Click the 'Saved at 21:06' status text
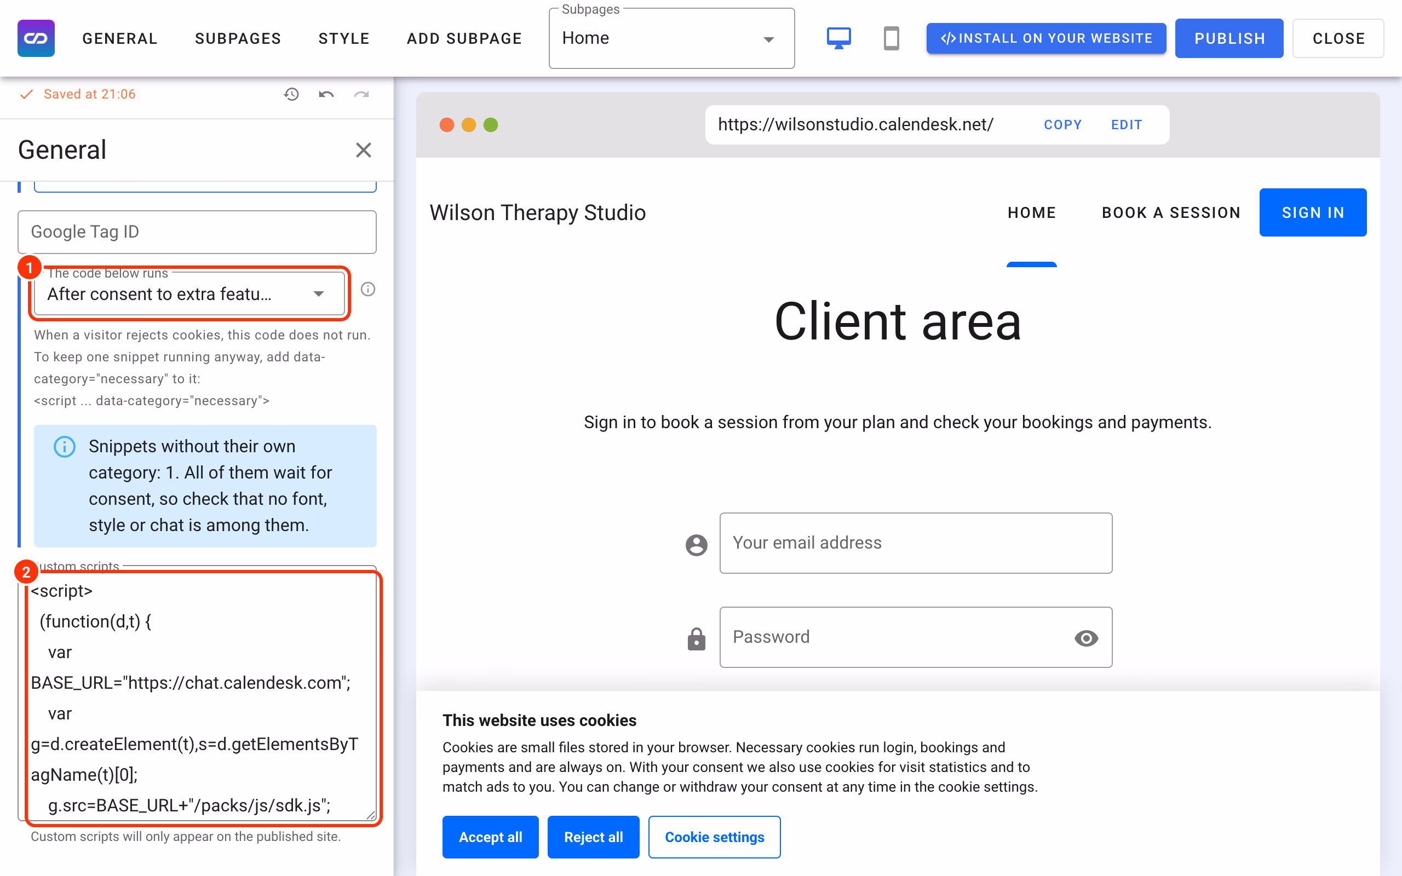Screen dimensions: 1402x876 (x=89, y=94)
